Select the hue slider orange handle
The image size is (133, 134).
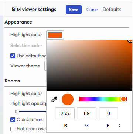[123, 99]
